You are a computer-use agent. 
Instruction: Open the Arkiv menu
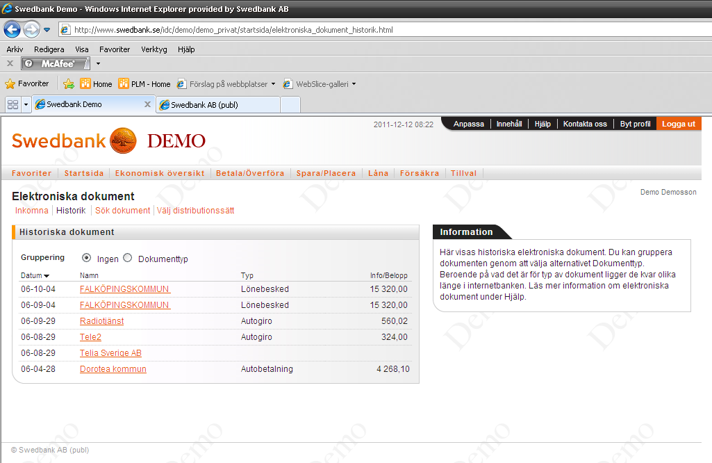[15, 49]
